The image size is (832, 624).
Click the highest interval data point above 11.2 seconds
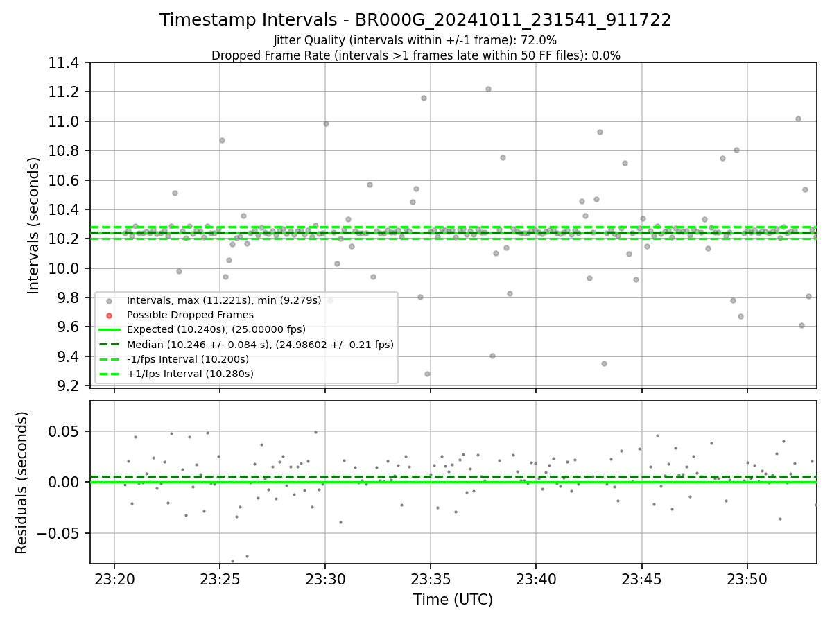488,89
